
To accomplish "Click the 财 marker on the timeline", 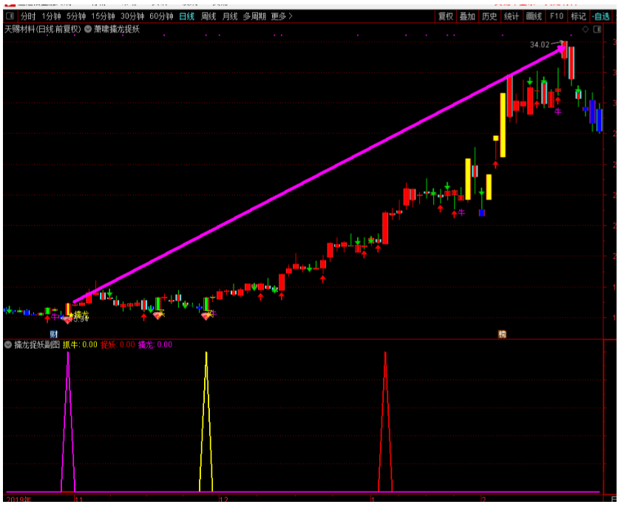I will [x=53, y=334].
